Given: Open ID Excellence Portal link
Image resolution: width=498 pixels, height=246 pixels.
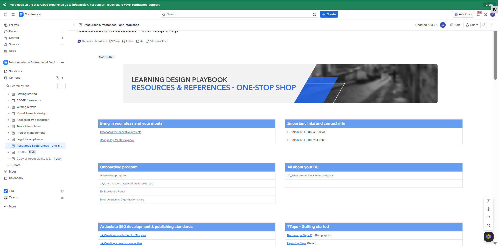Looking at the screenshot, I should pos(113,192).
